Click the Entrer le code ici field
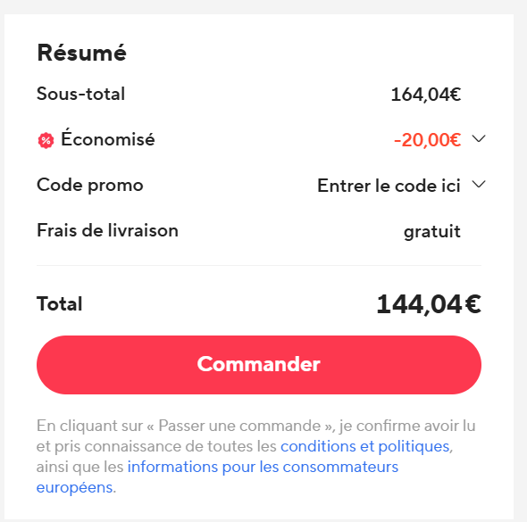This screenshot has width=527, height=522. click(x=389, y=186)
